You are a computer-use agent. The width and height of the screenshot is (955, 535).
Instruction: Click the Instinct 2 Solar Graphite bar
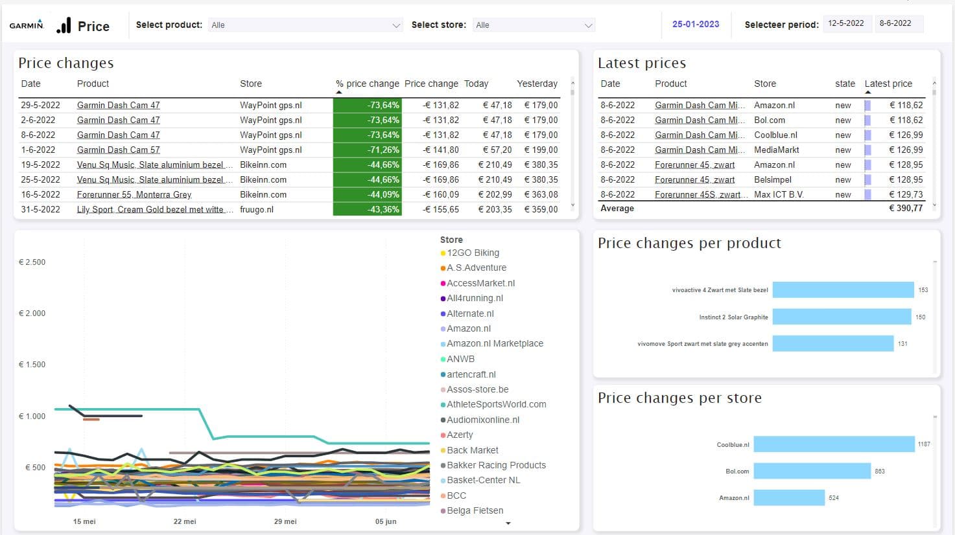point(842,317)
